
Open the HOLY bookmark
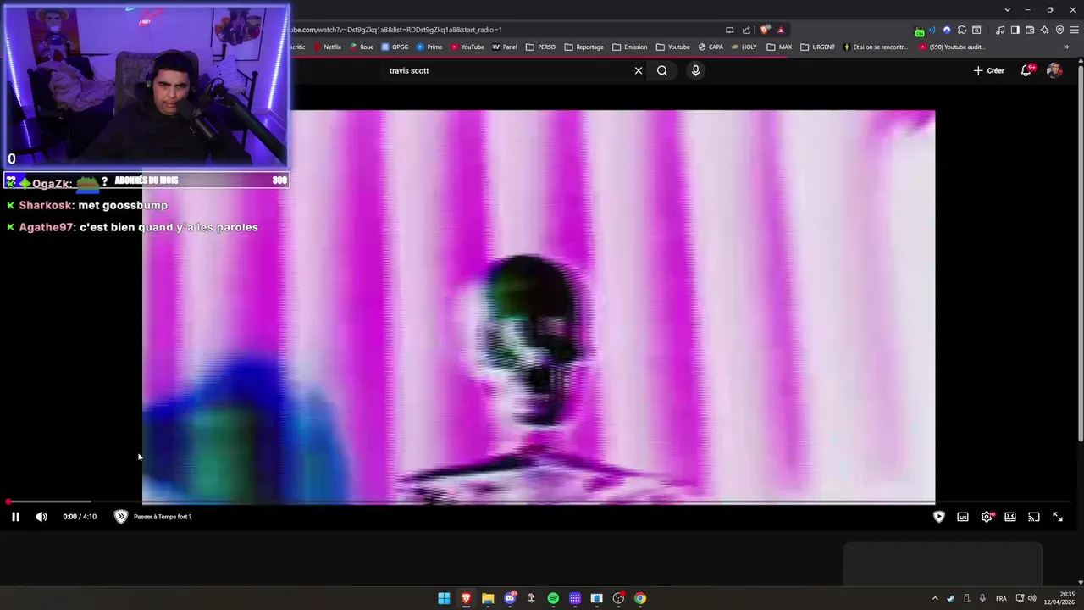[x=744, y=47]
